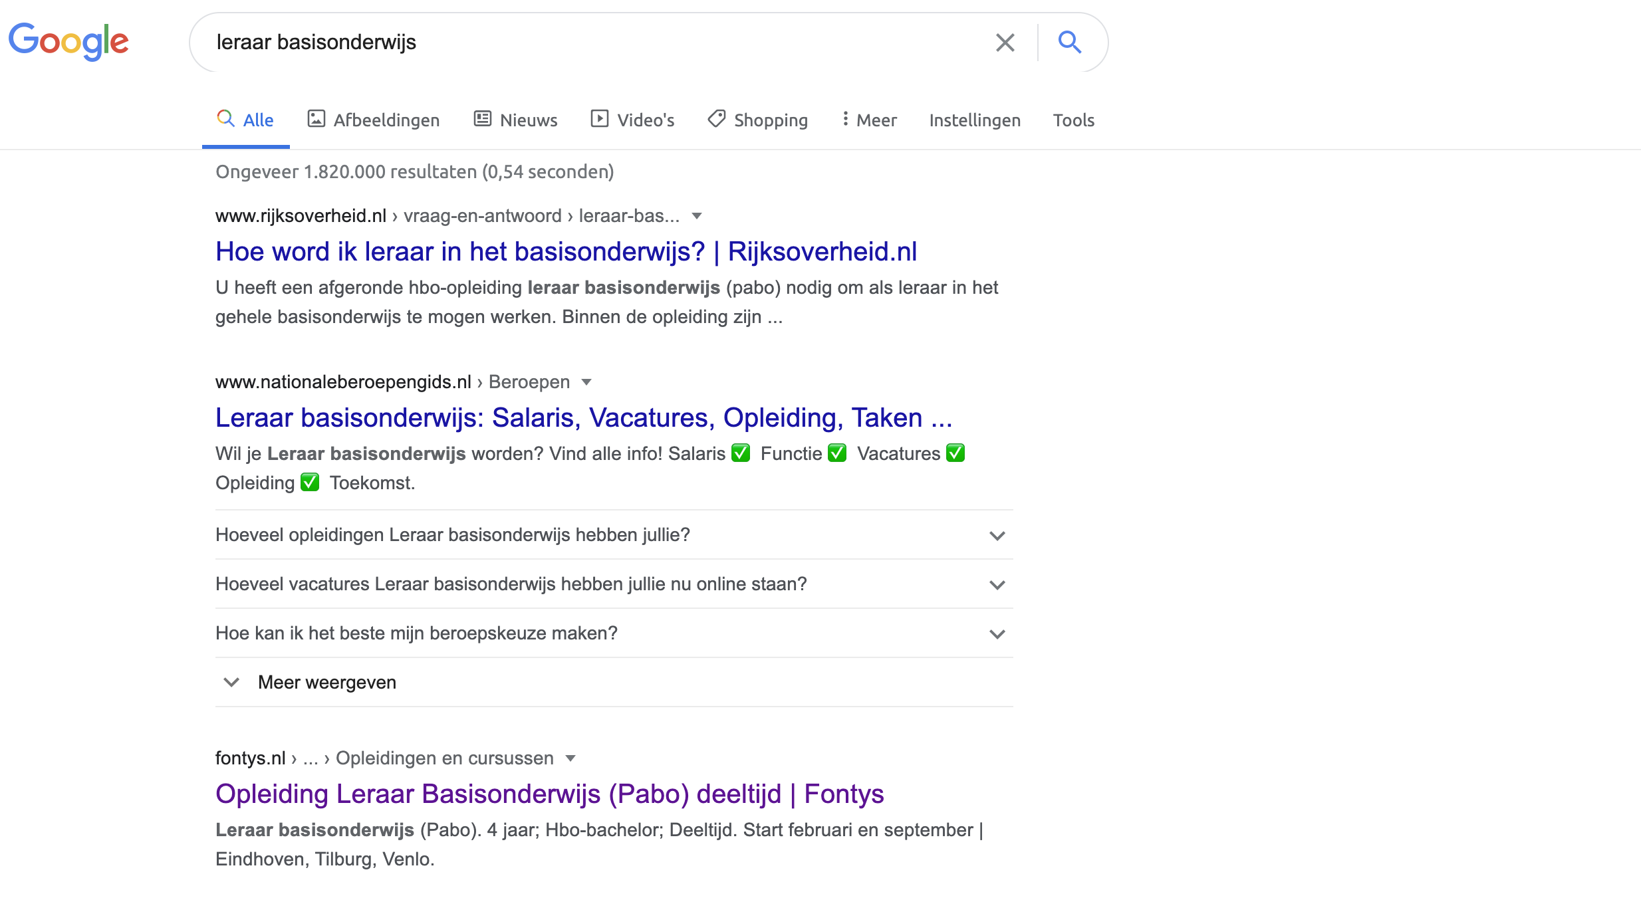Open the Shopping tab

pos(758,120)
